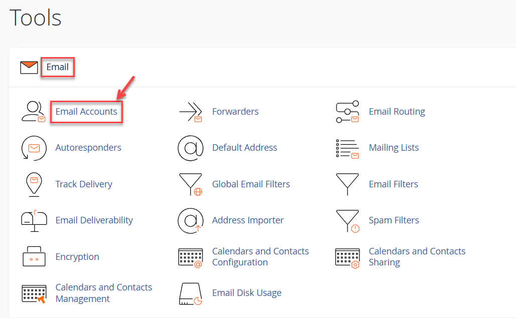Image resolution: width=516 pixels, height=318 pixels.
Task: Open Calendars and Contacts Management
Action: (x=103, y=292)
